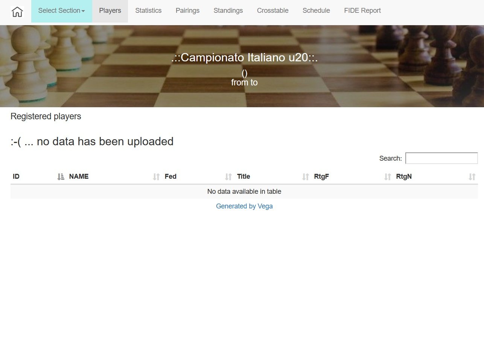
Task: Open the Pairings tab
Action: [187, 11]
